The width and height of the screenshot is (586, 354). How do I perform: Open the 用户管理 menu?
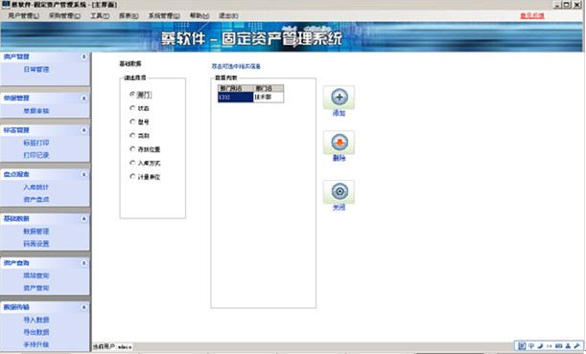point(23,15)
